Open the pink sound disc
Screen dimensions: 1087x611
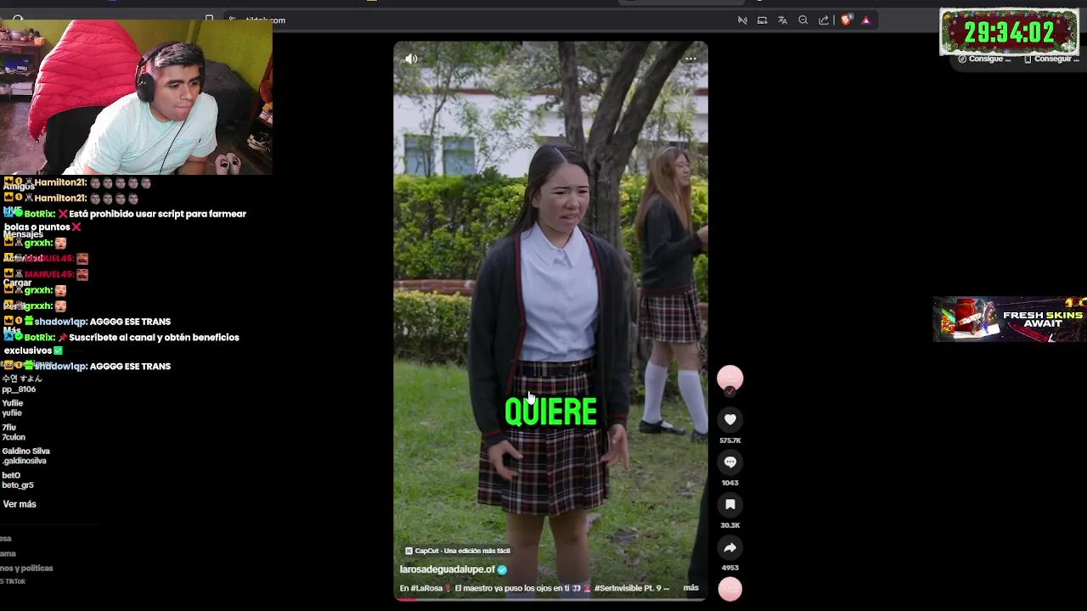coord(729,589)
